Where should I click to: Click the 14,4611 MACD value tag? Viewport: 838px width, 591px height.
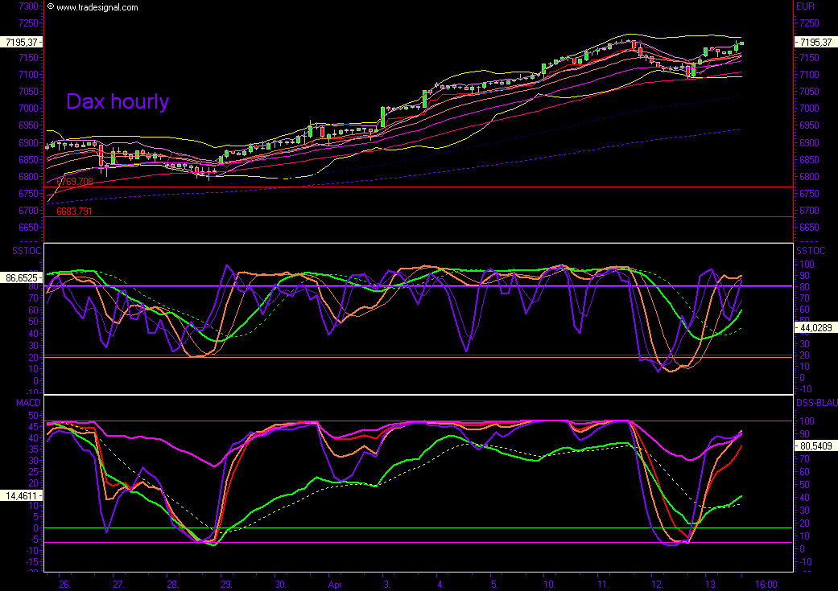pyautogui.click(x=21, y=496)
